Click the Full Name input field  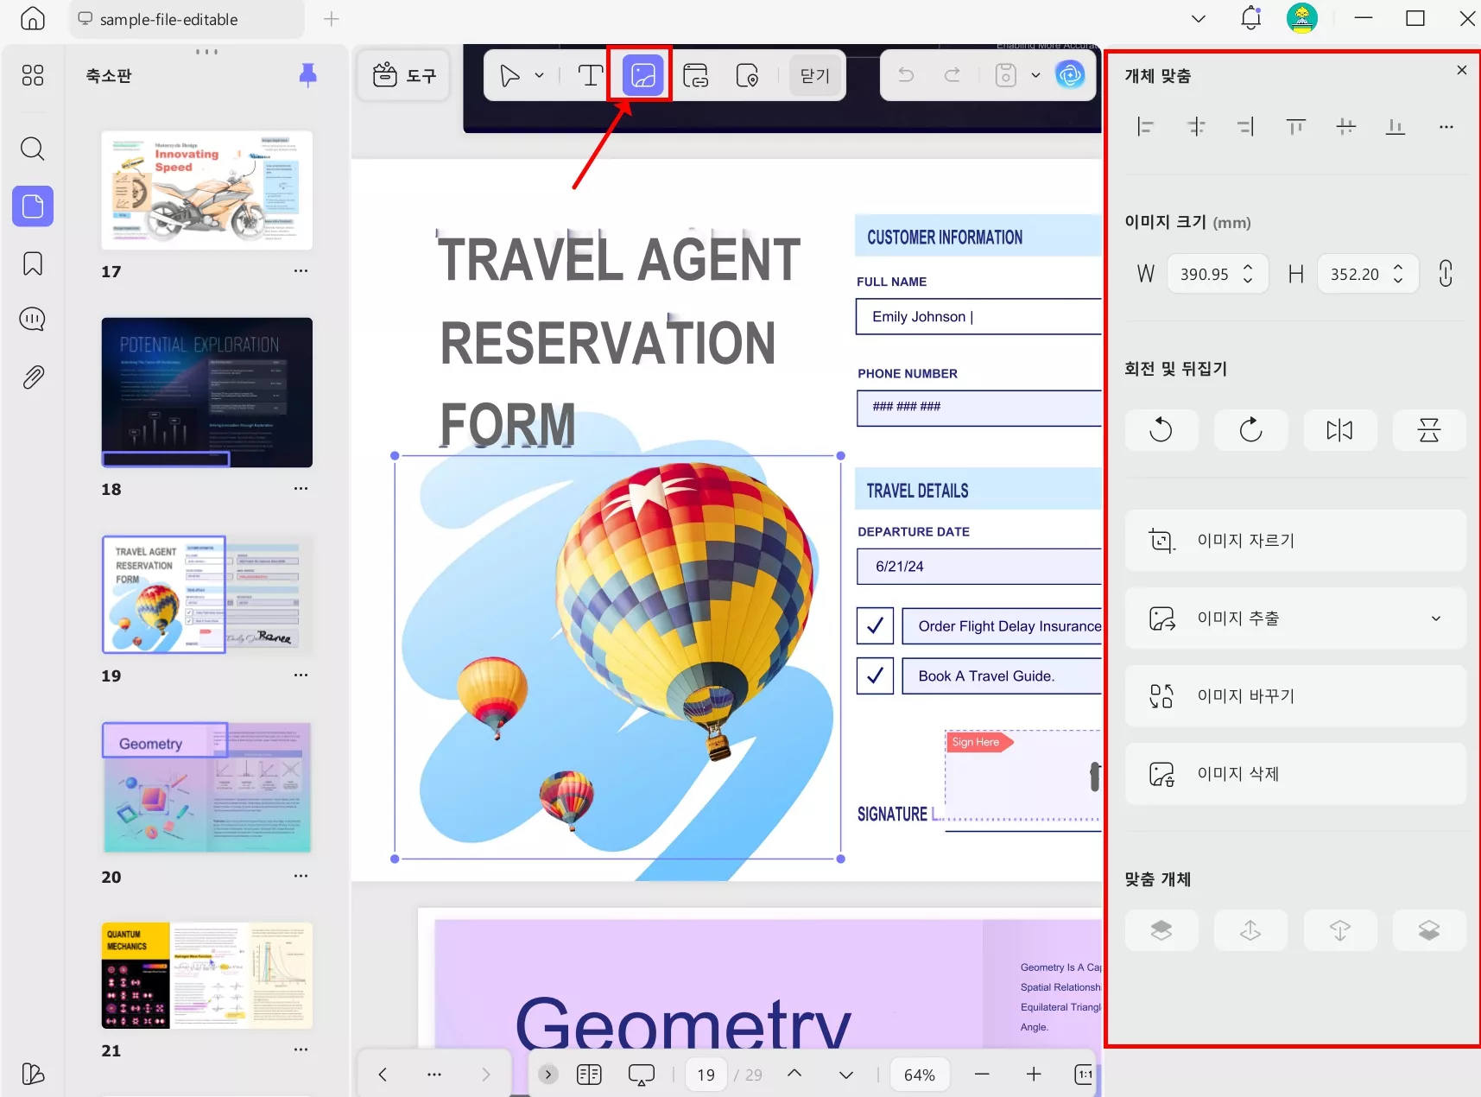[979, 316]
